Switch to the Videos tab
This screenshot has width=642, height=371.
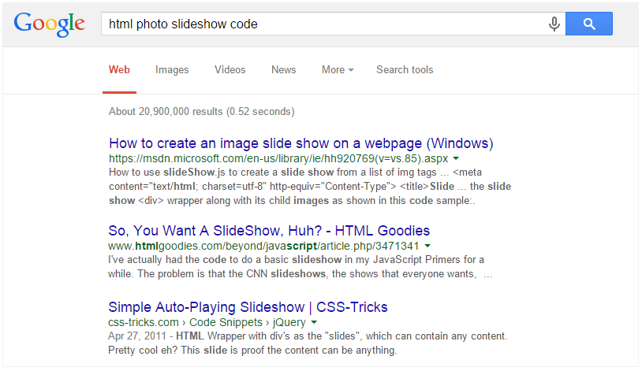point(230,70)
